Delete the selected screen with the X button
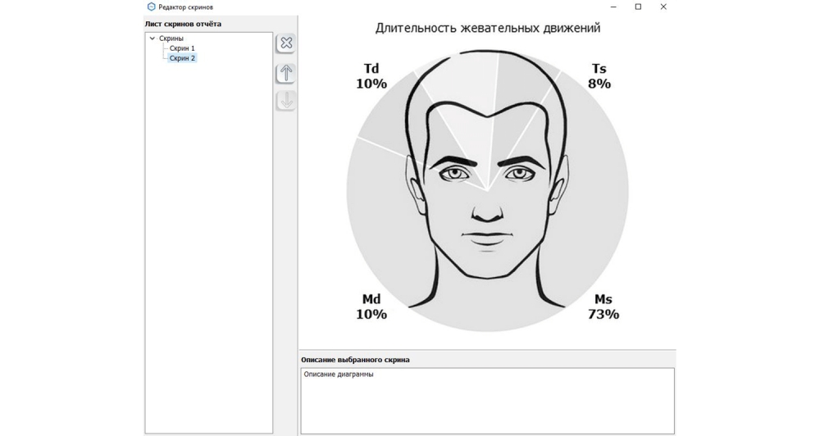The height and width of the screenshot is (436, 820). pyautogui.click(x=285, y=43)
